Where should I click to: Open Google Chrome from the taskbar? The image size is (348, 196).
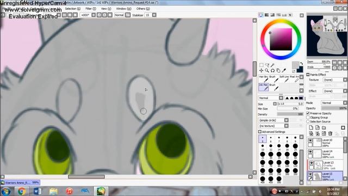pyautogui.click(x=22, y=191)
